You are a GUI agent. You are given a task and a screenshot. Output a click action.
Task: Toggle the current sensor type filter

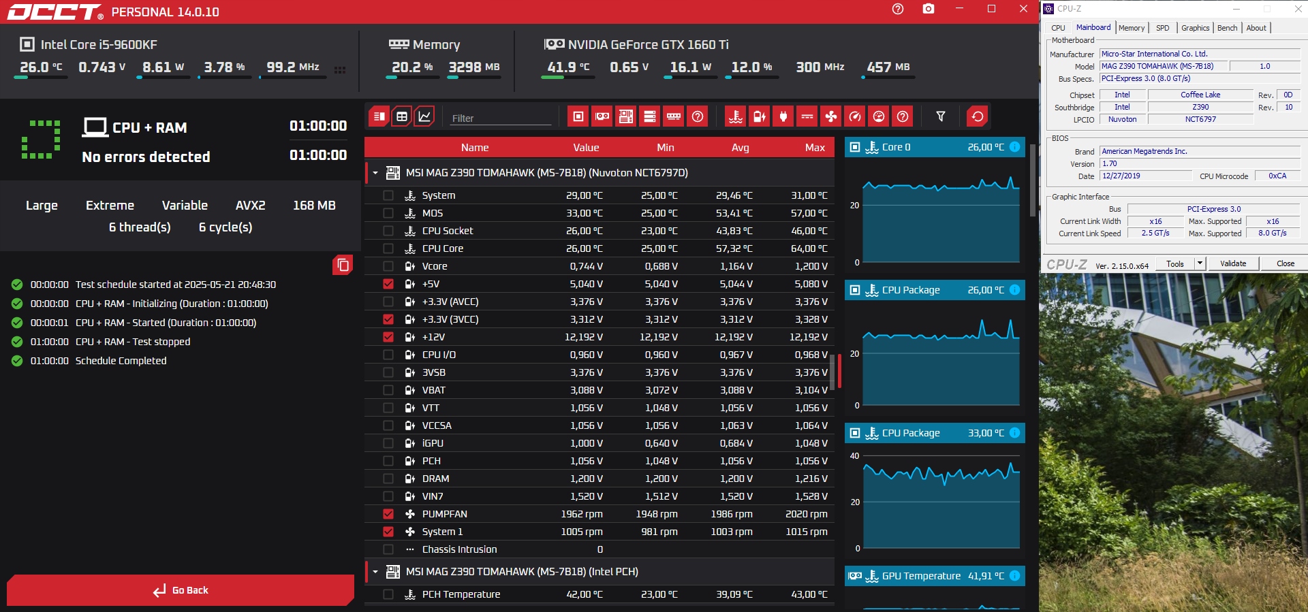pyautogui.click(x=807, y=116)
